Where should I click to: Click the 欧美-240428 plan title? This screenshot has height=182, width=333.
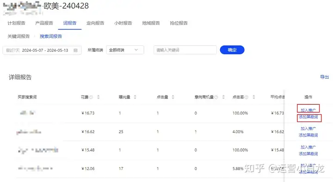66,6
